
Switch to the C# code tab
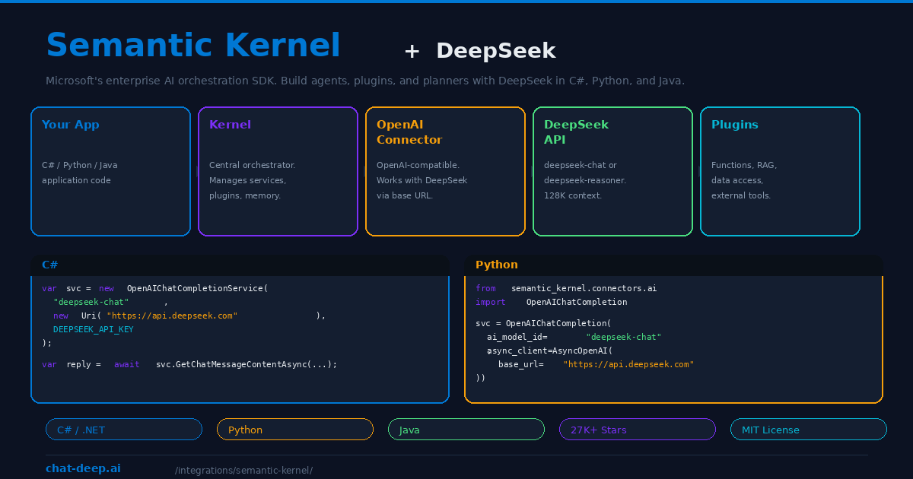point(49,265)
